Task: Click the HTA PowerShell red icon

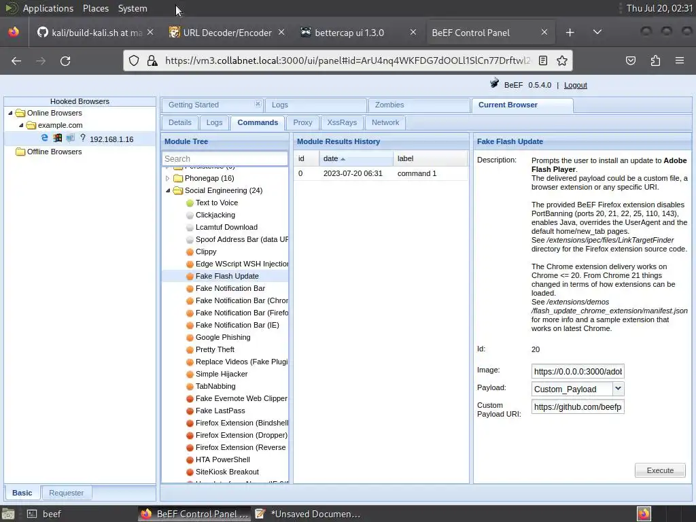Action: pos(190,460)
